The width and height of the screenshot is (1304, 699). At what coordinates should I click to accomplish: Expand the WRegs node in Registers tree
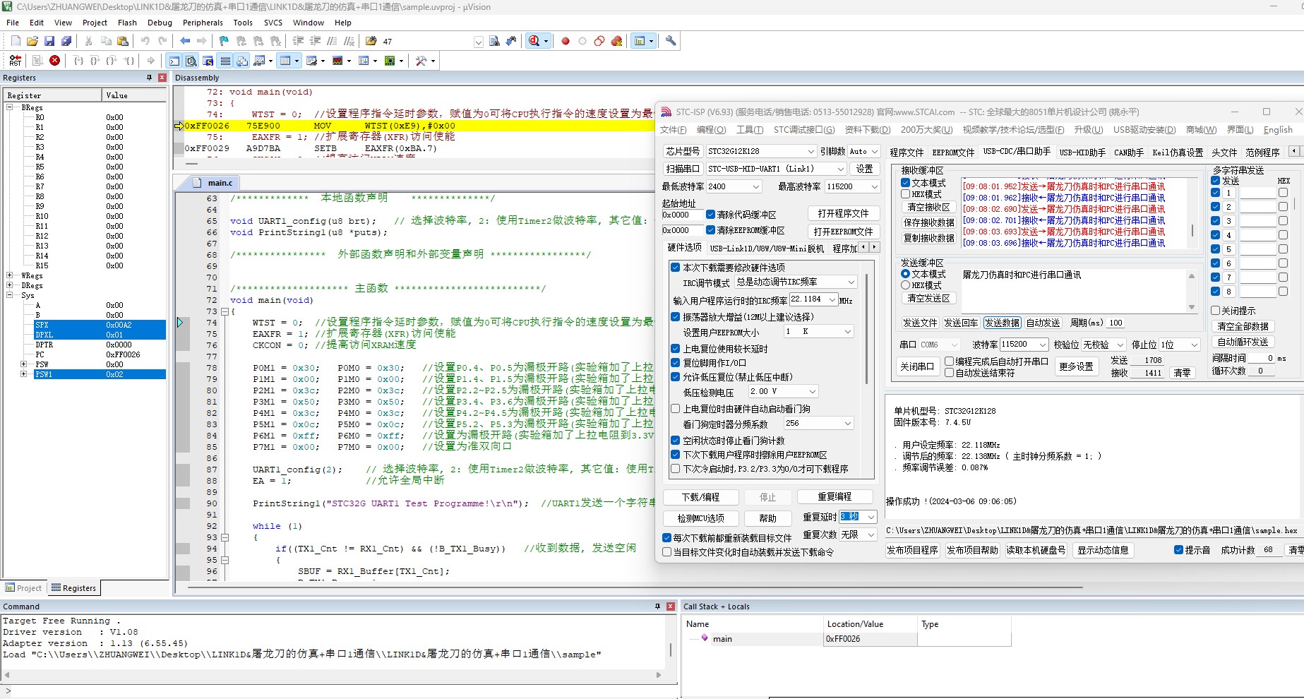(x=10, y=275)
